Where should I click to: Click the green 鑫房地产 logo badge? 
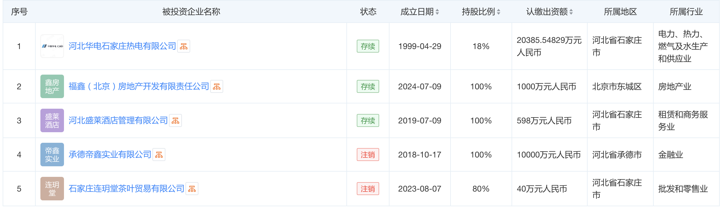[52, 87]
